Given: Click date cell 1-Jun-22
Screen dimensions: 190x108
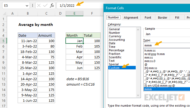Looking at the screenshot, I should point(28,100).
